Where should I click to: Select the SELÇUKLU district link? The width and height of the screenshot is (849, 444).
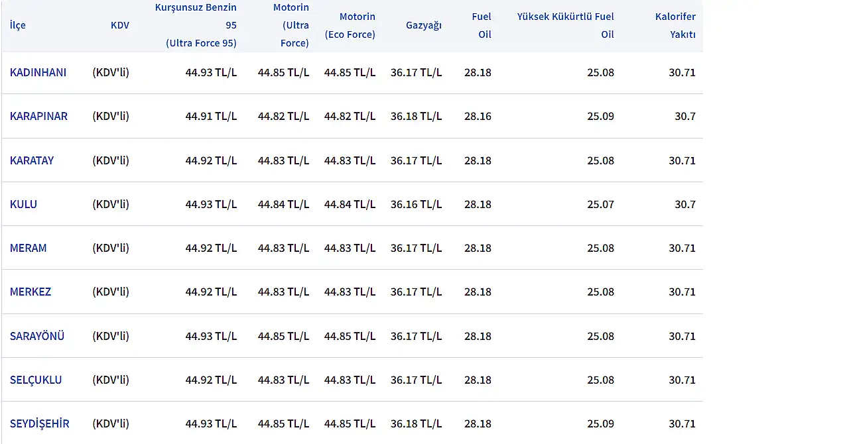coord(36,380)
